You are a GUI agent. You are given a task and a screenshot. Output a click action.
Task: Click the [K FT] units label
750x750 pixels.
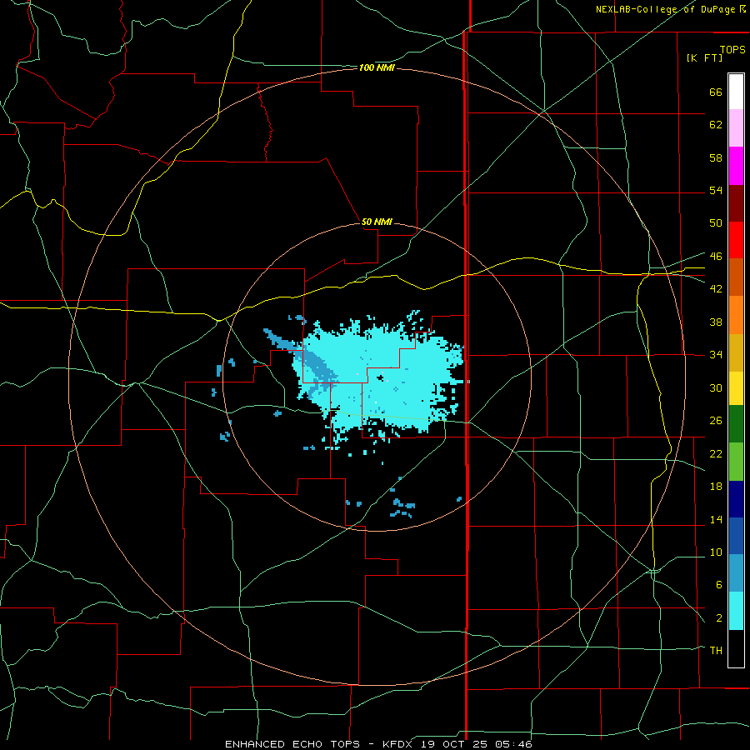pos(704,57)
